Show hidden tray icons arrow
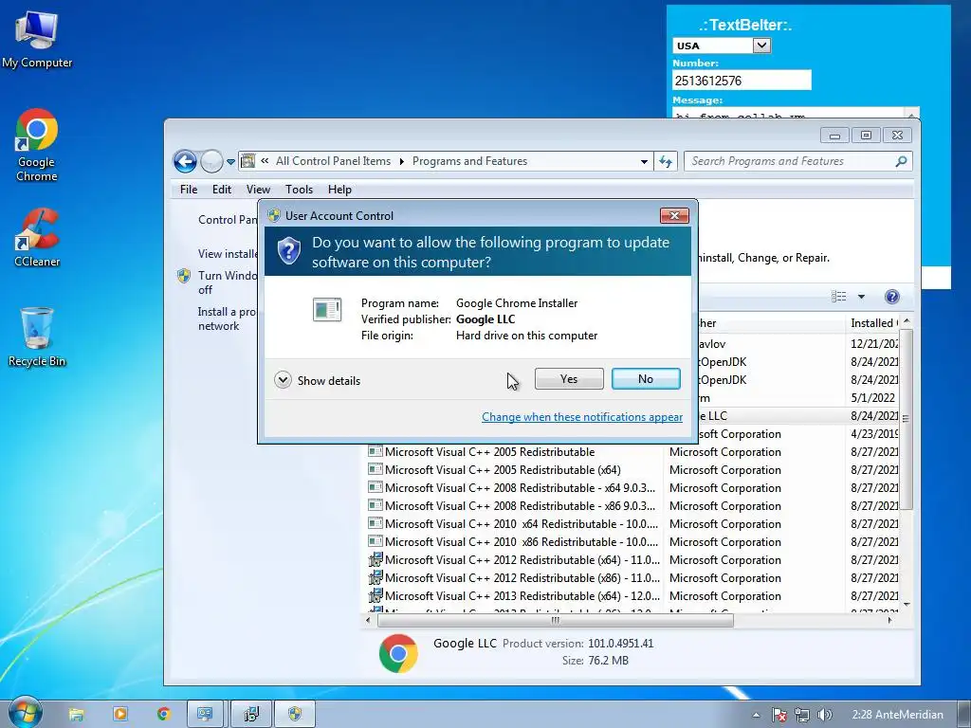The height and width of the screenshot is (728, 971). [x=756, y=715]
